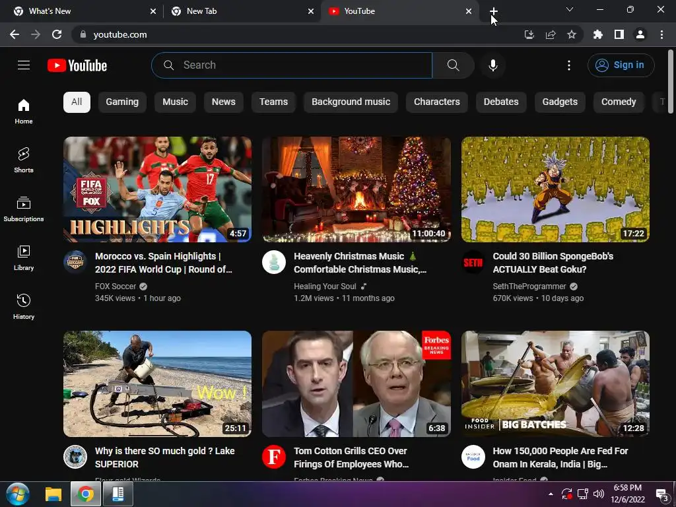676x507 pixels.
Task: Select the Background music chip
Action: pyautogui.click(x=351, y=102)
